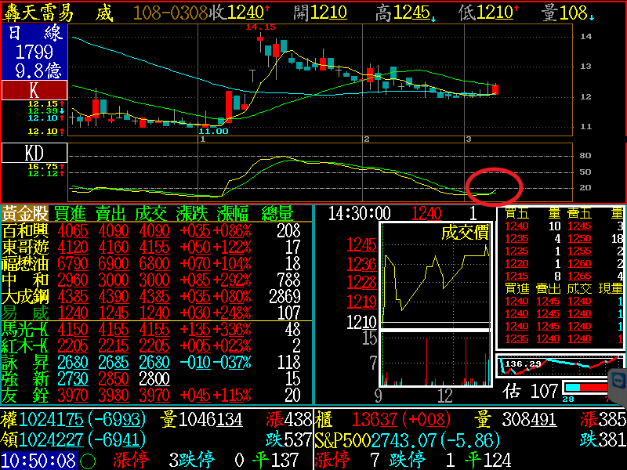Open the 黃金股 watchlist tab
This screenshot has width=627, height=470.
pos(24,214)
